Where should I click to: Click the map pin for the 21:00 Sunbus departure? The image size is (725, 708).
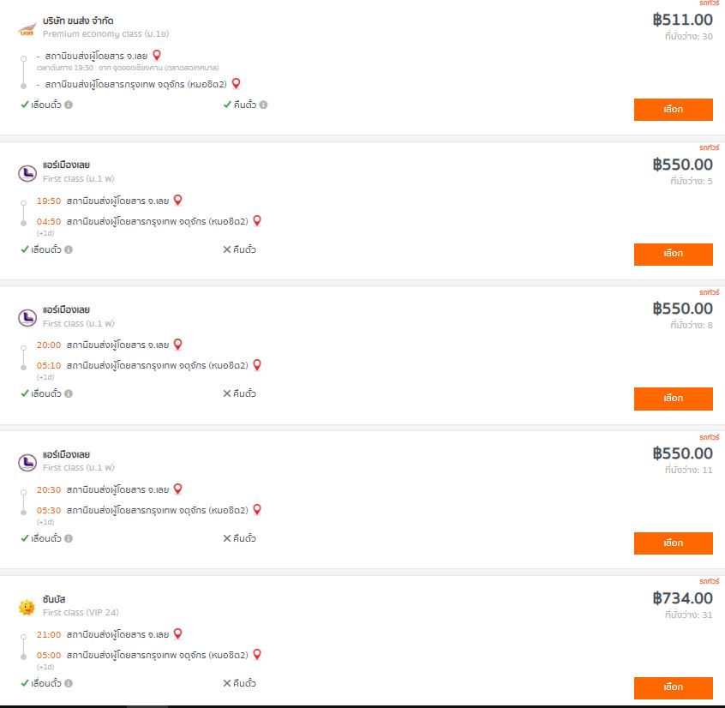click(x=177, y=634)
